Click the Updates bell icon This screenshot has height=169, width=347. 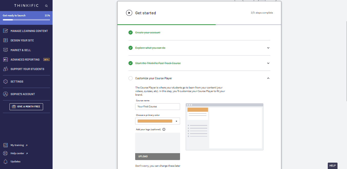click(x=5, y=162)
